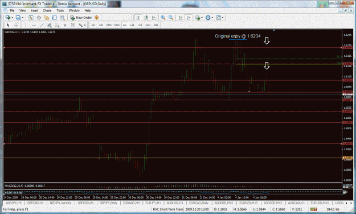Select the Equidistant Channel tool
356x214 pixels.
(49, 25)
